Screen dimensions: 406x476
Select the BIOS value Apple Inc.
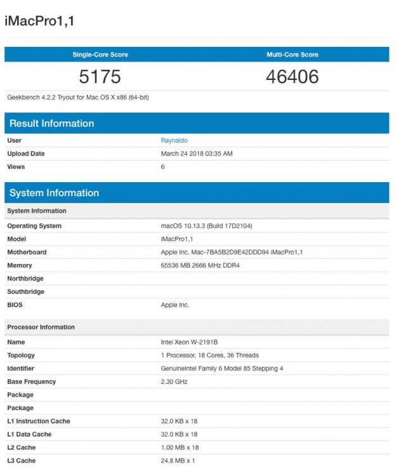(x=175, y=305)
